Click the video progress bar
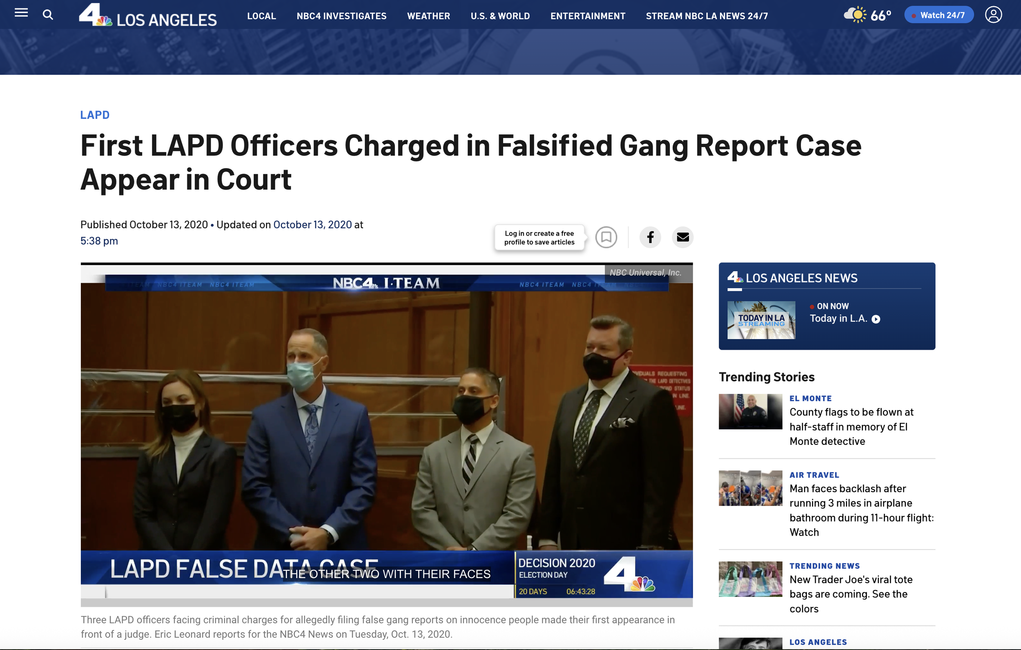 (x=386, y=603)
